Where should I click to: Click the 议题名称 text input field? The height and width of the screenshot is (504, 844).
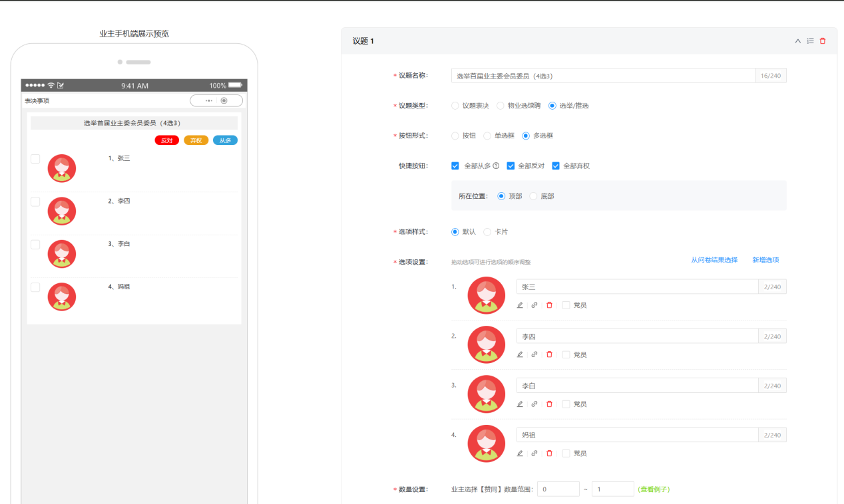(x=602, y=76)
